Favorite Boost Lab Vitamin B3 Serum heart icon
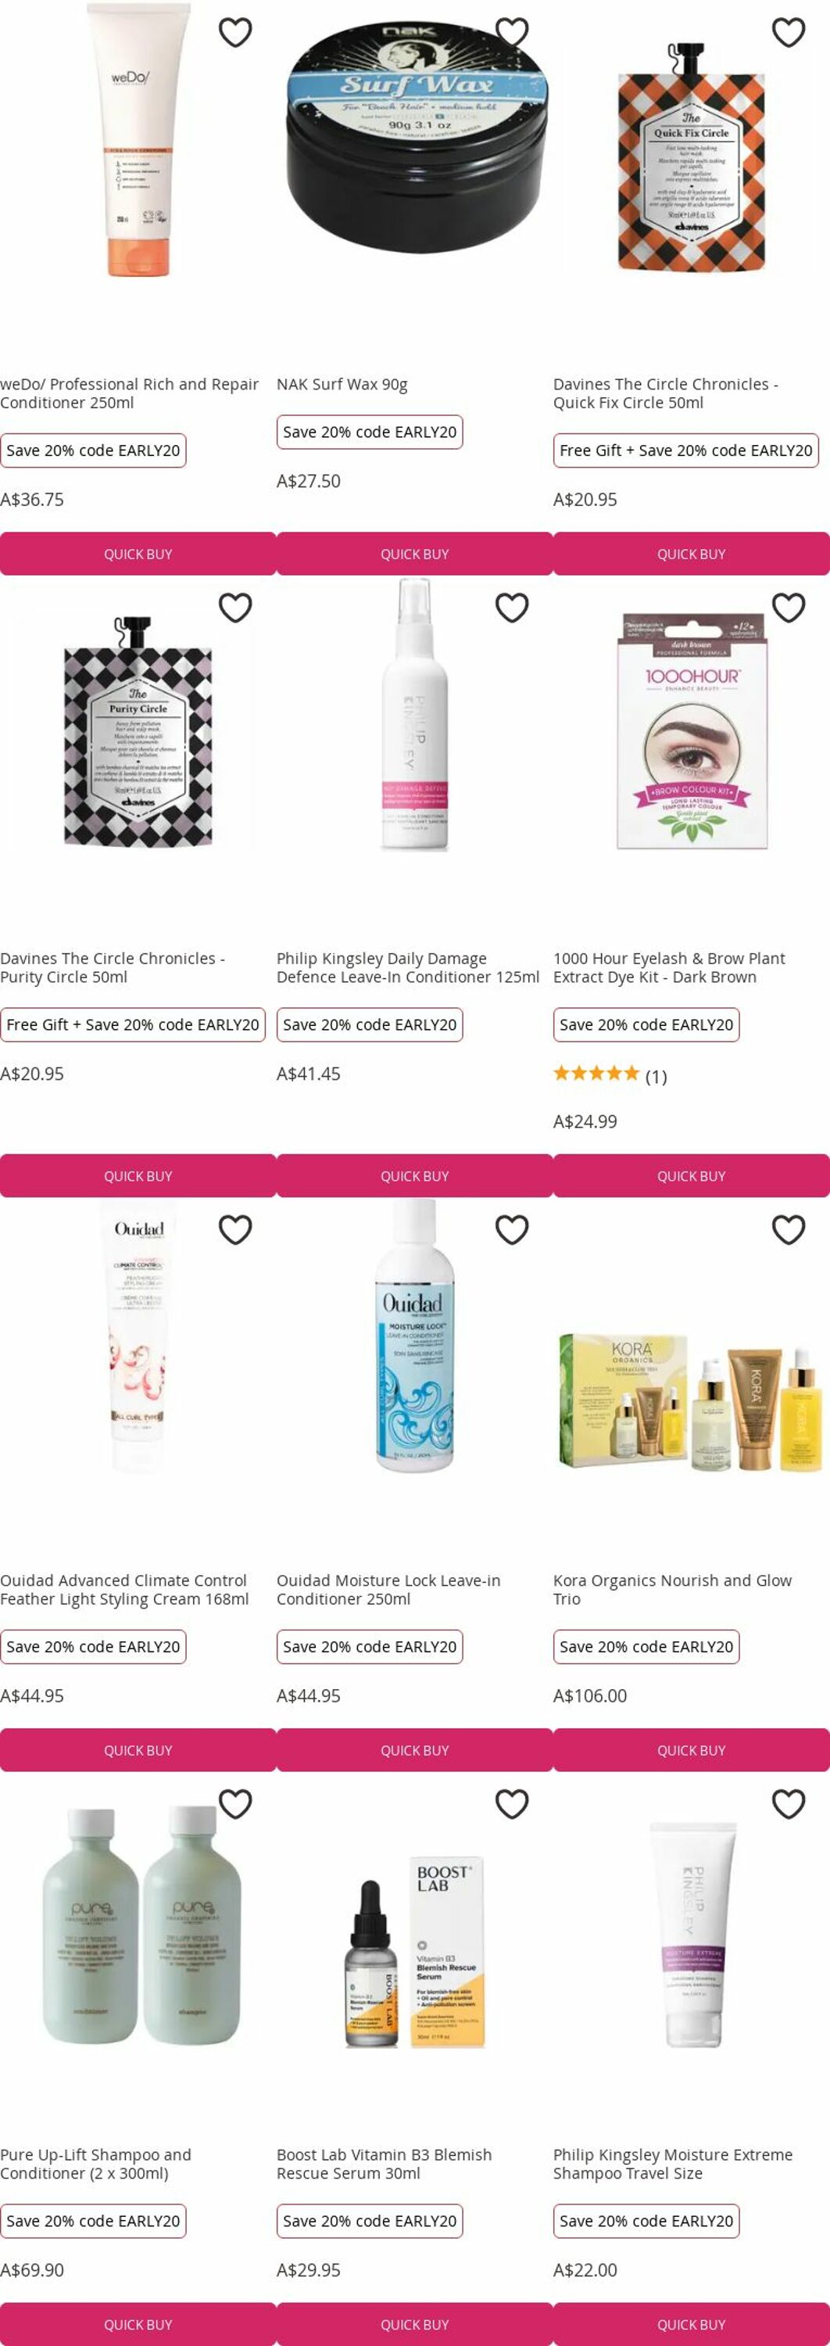The height and width of the screenshot is (2346, 830). pos(511,1803)
